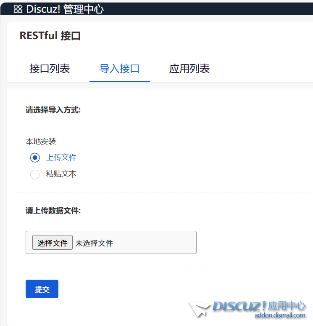Click the 粘贴文本 option label text
Viewport: 313px width, 326px height.
pos(61,174)
